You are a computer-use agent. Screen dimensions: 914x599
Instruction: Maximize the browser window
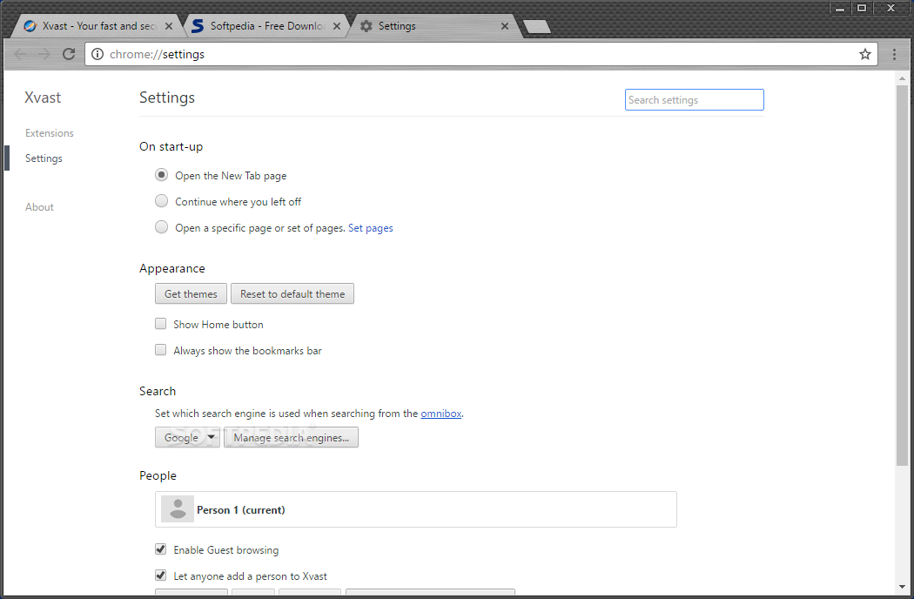click(862, 8)
